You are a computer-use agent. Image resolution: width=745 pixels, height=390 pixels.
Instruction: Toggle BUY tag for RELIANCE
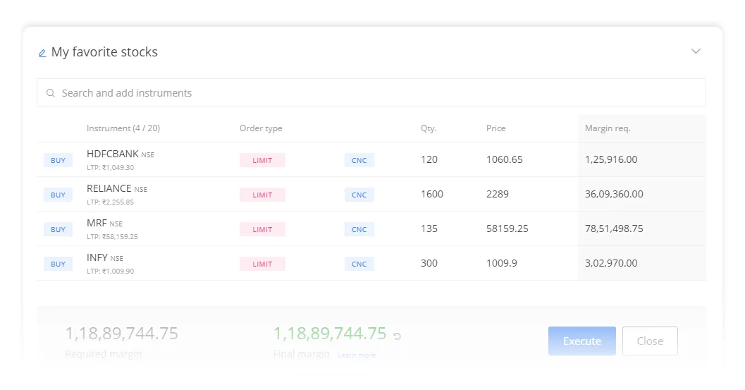pos(58,195)
